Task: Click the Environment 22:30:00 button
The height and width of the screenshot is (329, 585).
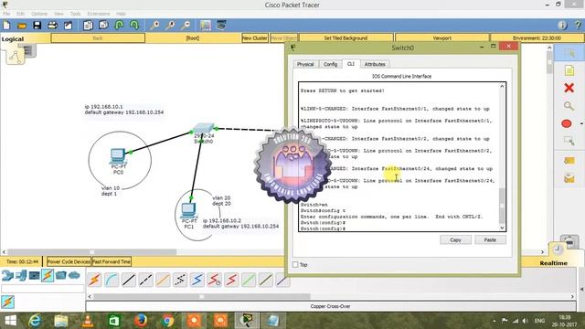Action: [x=537, y=38]
